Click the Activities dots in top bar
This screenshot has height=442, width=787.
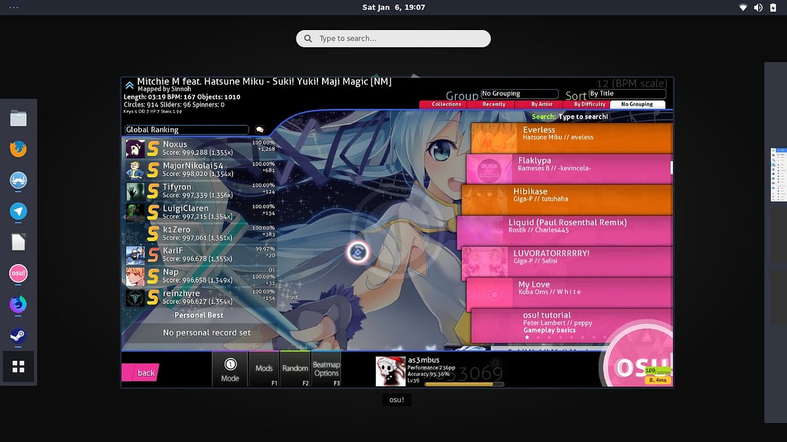(14, 7)
